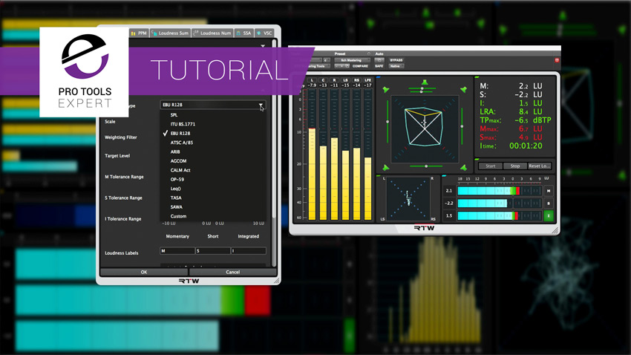The image size is (631, 355).
Task: Click the resize grip of RTW meter window
Action: pyautogui.click(x=555, y=231)
